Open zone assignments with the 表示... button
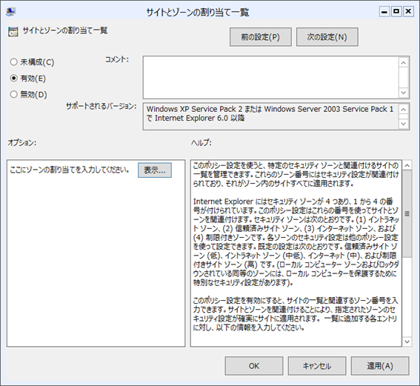The height and width of the screenshot is (386, 420). click(155, 170)
